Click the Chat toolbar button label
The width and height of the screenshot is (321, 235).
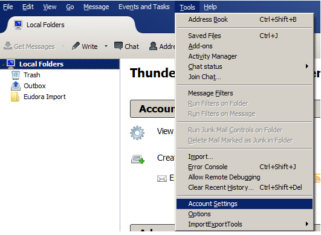pyautogui.click(x=132, y=47)
